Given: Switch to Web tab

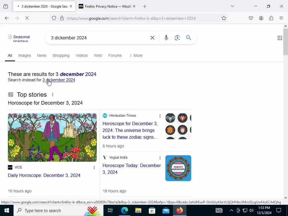Looking at the screenshot, I should [98, 55].
